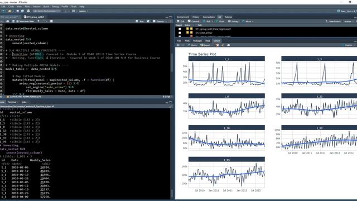Click the Viewer Zoom button
Screen dimensions: 357x201
pyautogui.click(x=192, y=45)
